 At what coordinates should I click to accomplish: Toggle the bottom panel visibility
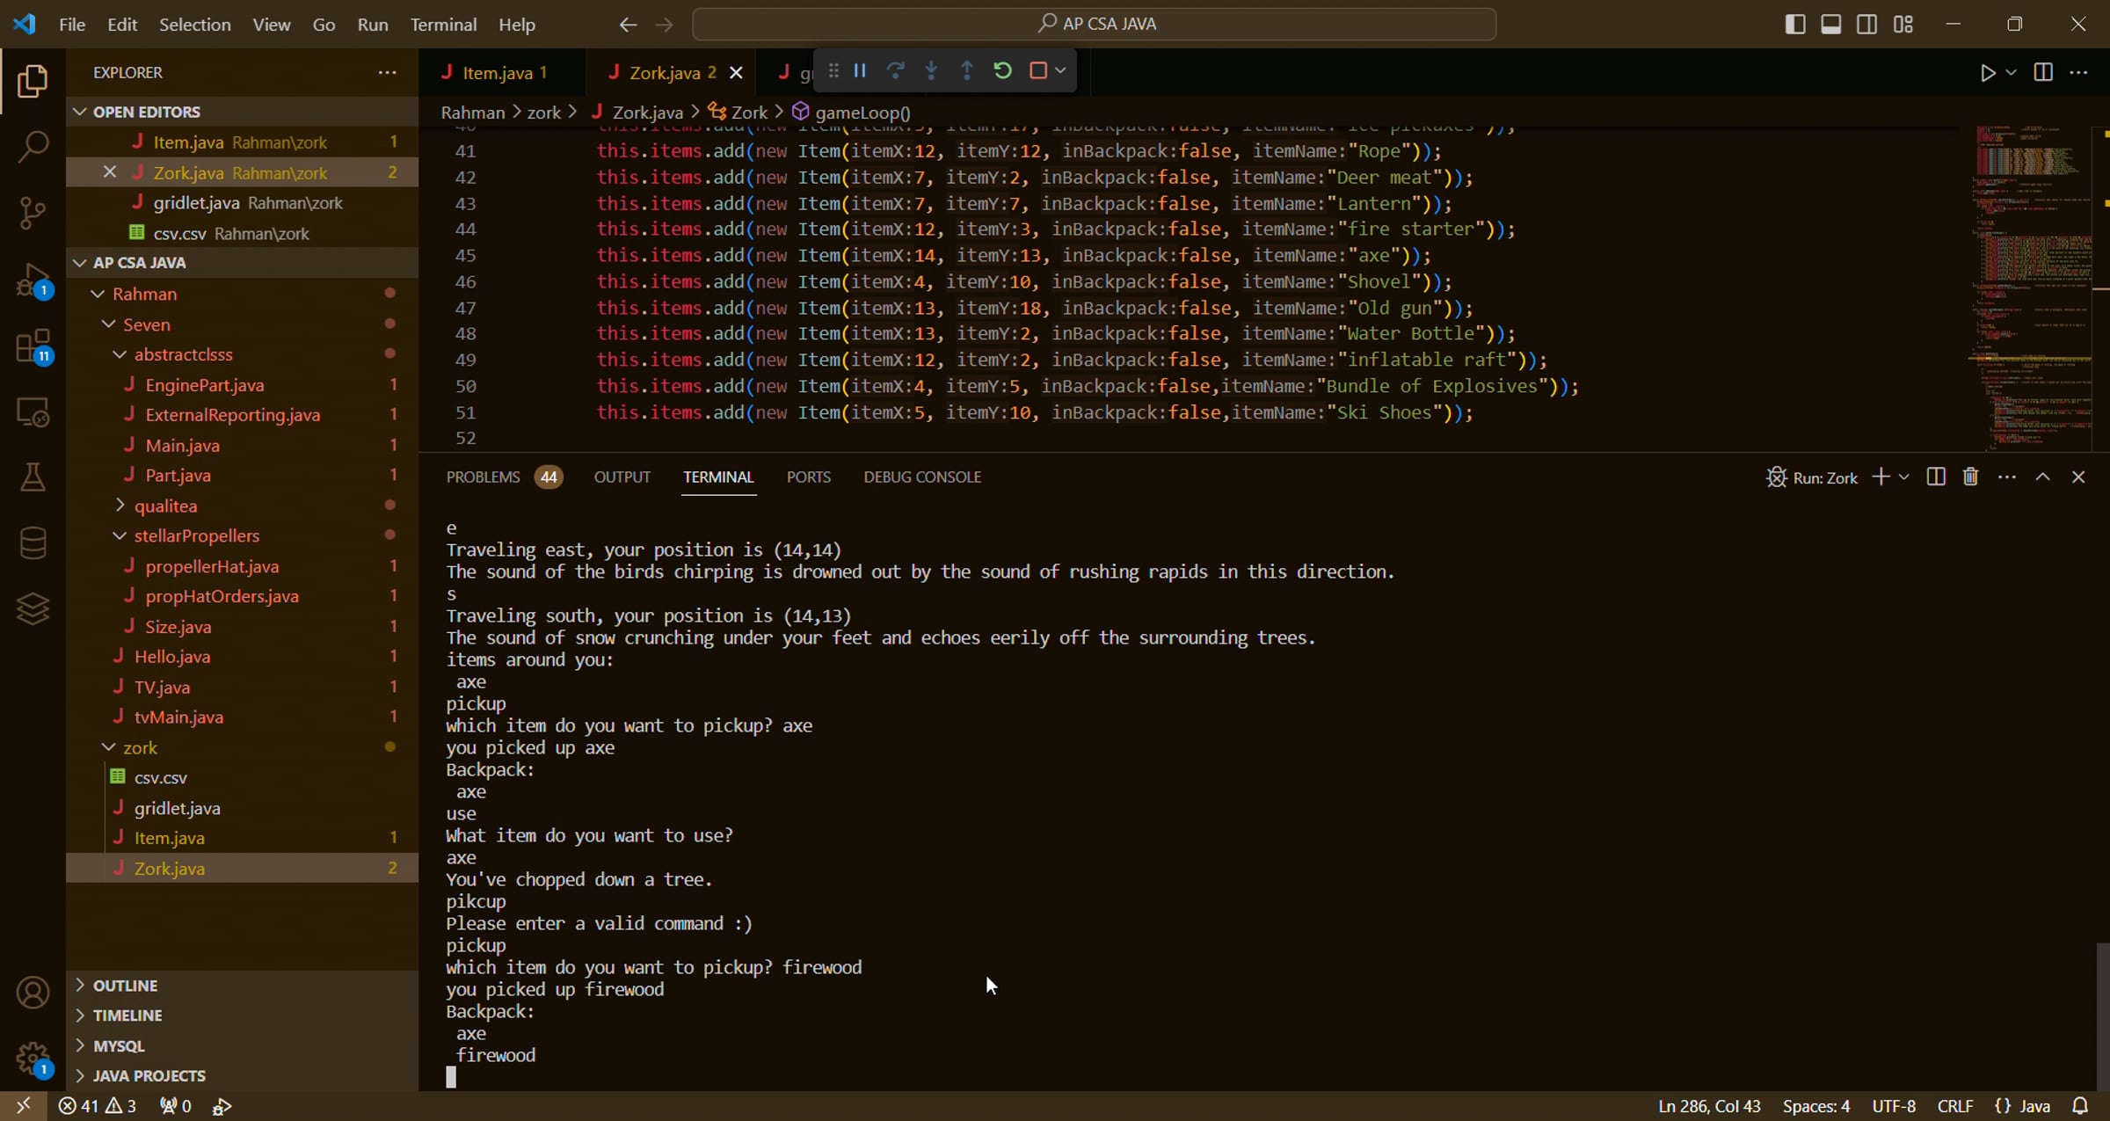pos(1831,25)
